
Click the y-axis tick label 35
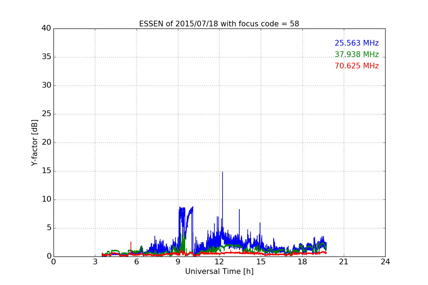click(x=46, y=57)
